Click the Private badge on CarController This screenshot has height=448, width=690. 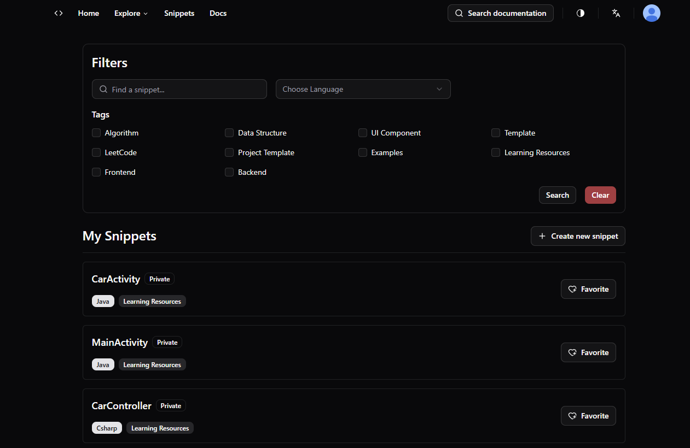(x=171, y=405)
